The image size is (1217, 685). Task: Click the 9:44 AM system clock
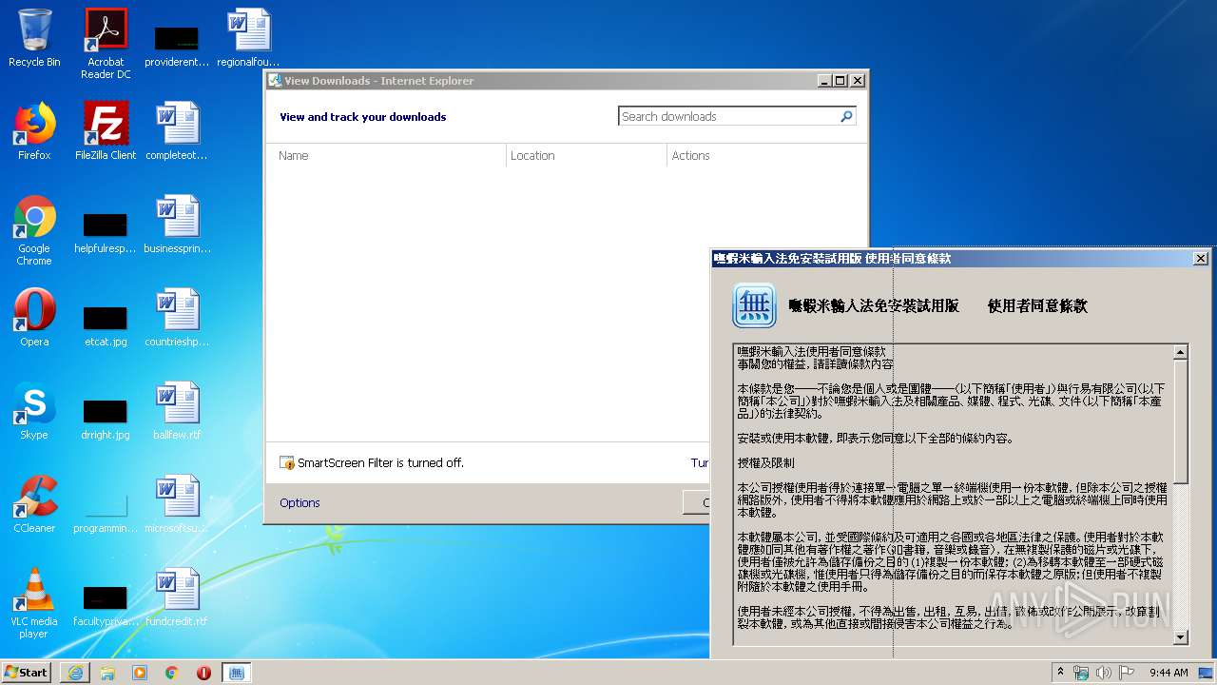[x=1169, y=673]
